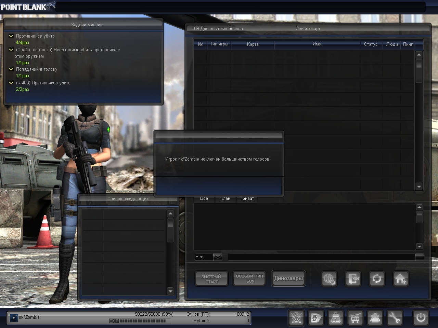Screen dimensions: 438x328
Task: Click the rank badge beside nk*Zombie
Action: [14, 318]
